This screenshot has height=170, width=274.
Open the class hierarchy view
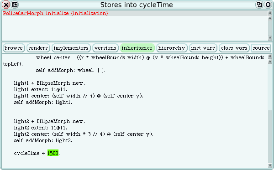point(172,48)
